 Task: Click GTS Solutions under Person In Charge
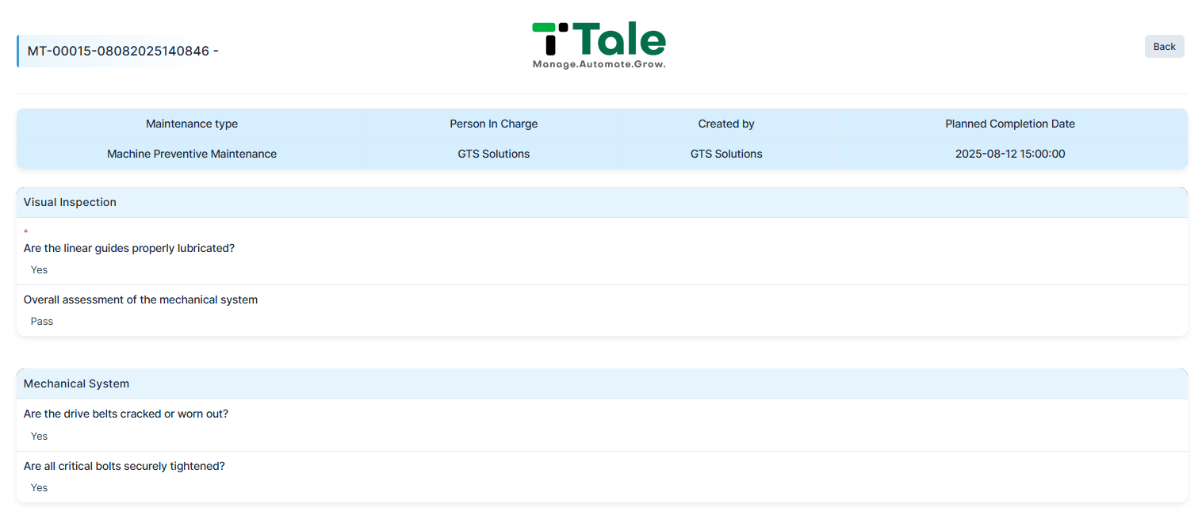(494, 154)
